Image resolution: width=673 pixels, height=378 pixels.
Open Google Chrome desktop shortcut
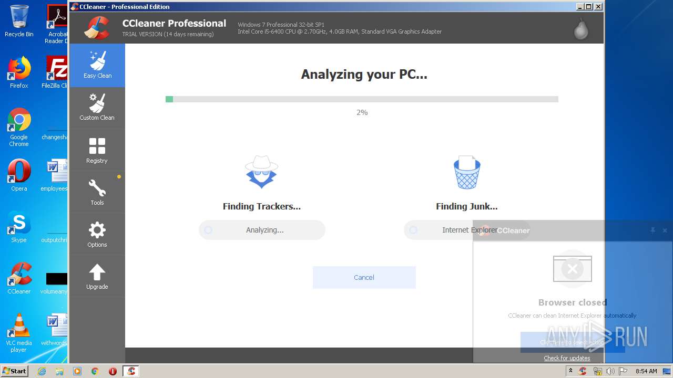pyautogui.click(x=19, y=127)
